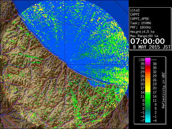Click the yellow 17-20 dBZ legend swatch

(148, 88)
